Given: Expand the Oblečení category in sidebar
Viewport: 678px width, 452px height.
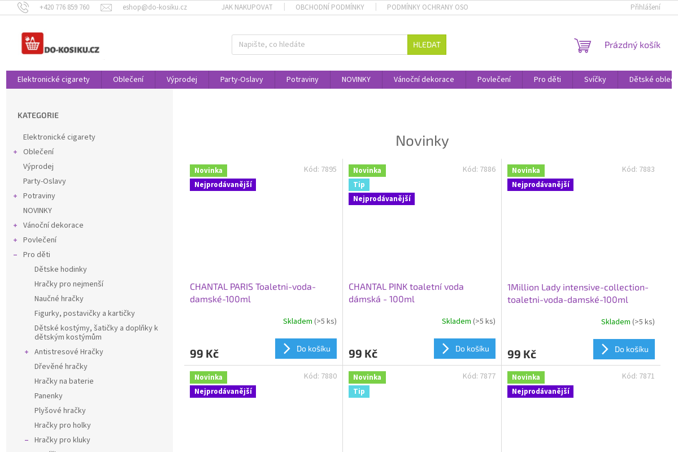Looking at the screenshot, I should 15,152.
